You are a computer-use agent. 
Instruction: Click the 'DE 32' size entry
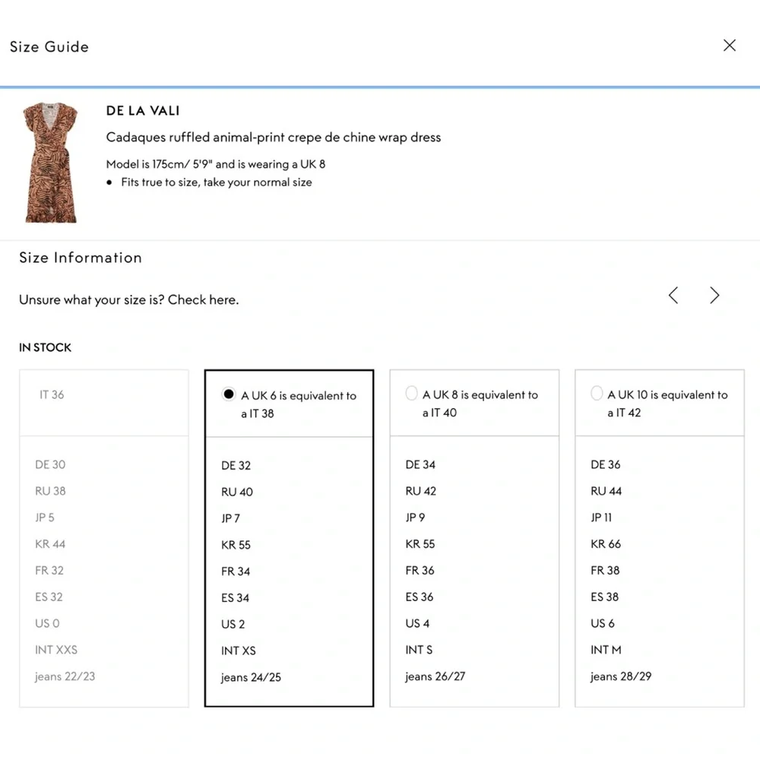[x=236, y=465]
